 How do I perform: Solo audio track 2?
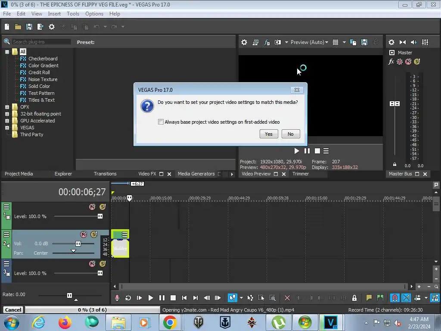(x=94, y=234)
